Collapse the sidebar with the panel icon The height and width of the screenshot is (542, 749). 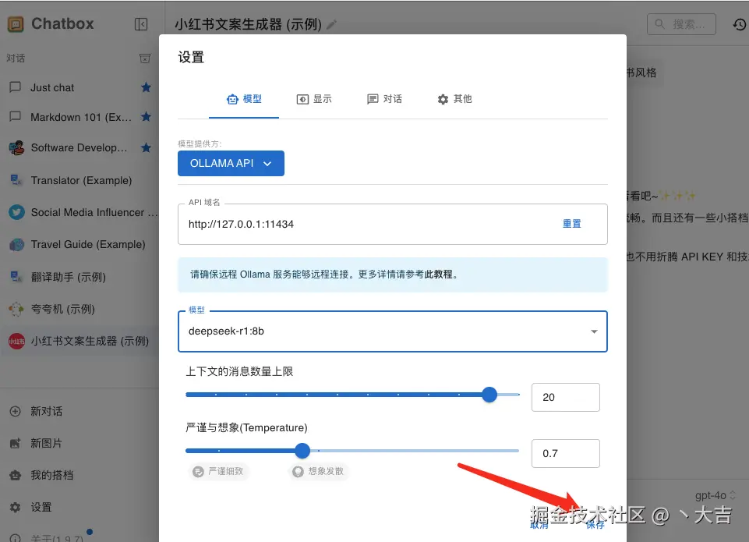click(x=141, y=24)
